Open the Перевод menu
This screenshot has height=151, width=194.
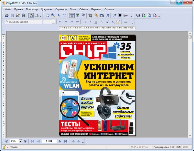tap(96, 9)
